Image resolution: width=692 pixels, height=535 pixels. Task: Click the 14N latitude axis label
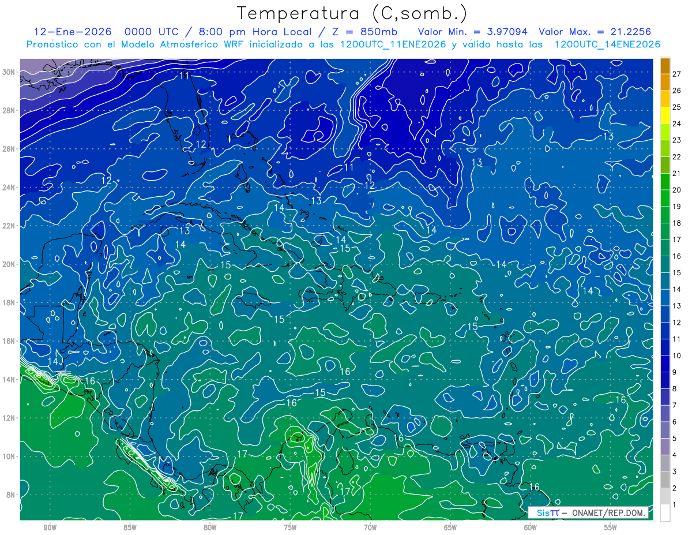tap(10, 379)
